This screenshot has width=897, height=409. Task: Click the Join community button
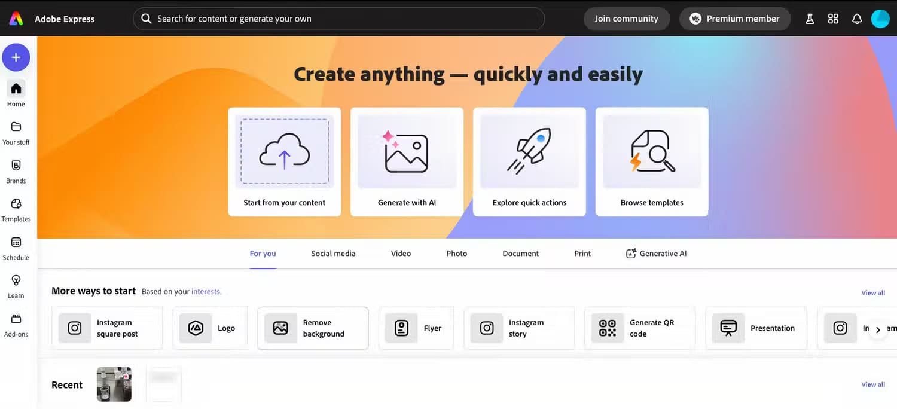(626, 19)
